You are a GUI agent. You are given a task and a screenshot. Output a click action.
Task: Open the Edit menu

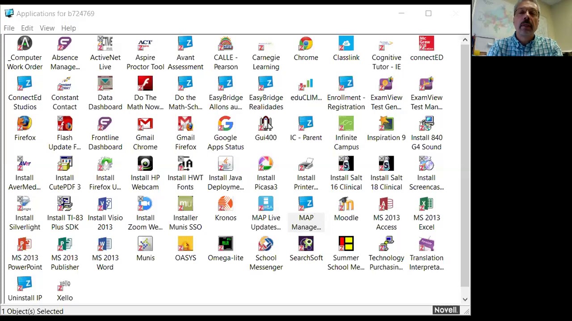[27, 28]
